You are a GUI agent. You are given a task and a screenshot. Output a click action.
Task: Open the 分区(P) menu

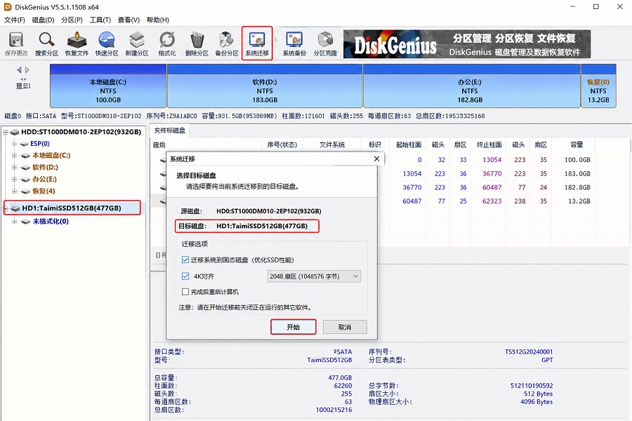point(72,20)
